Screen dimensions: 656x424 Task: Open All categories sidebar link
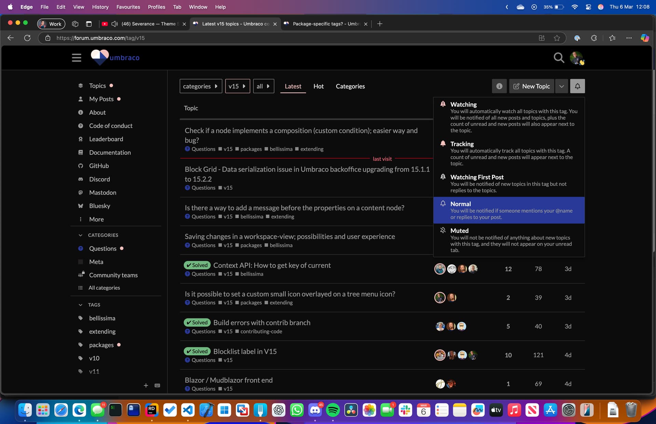(104, 288)
